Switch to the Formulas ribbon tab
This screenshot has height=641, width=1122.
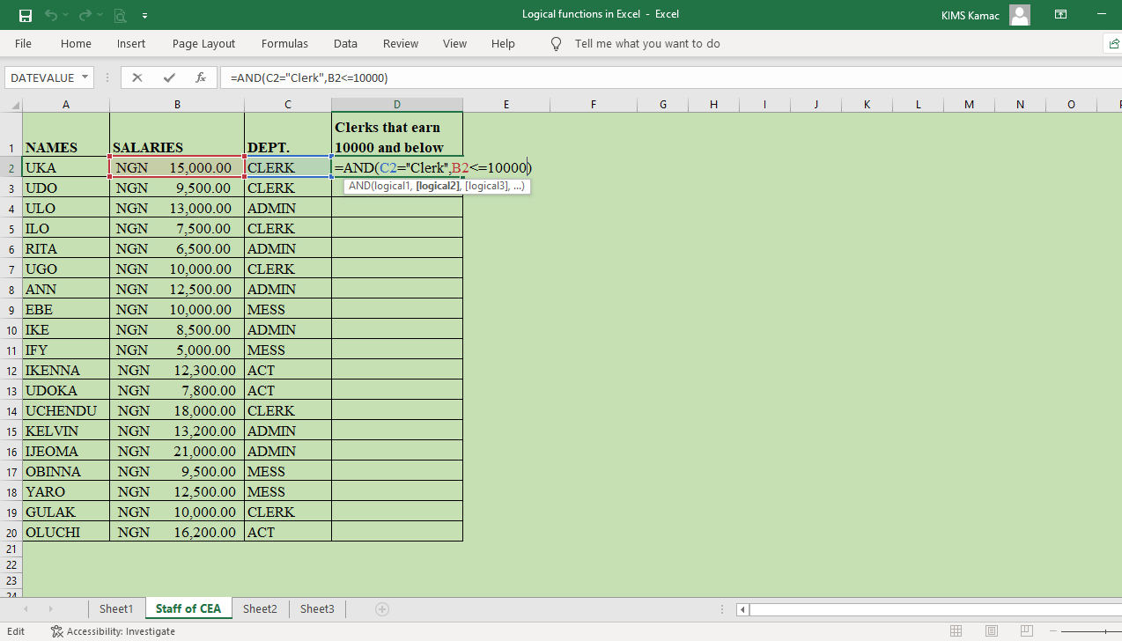(x=284, y=43)
